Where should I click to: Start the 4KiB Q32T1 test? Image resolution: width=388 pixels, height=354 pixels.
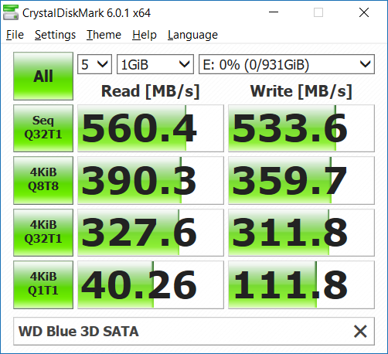pyautogui.click(x=43, y=233)
